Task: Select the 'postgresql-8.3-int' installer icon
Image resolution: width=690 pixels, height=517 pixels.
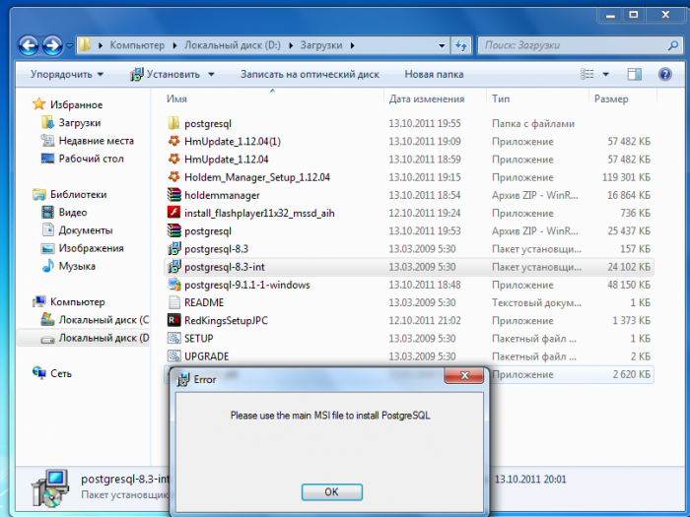Action: click(173, 267)
